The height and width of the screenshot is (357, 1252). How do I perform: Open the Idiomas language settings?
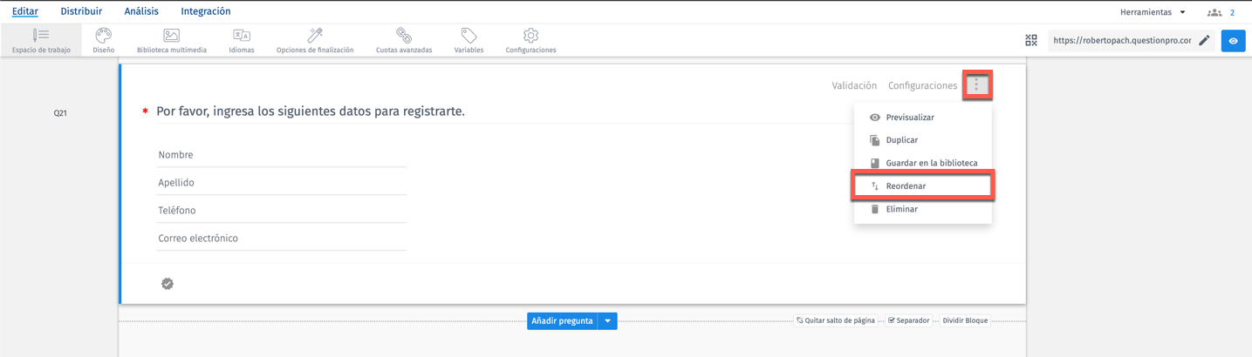click(x=242, y=41)
